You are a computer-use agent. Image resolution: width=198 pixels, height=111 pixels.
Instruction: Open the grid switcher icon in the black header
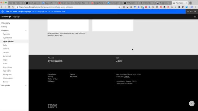[195, 16]
